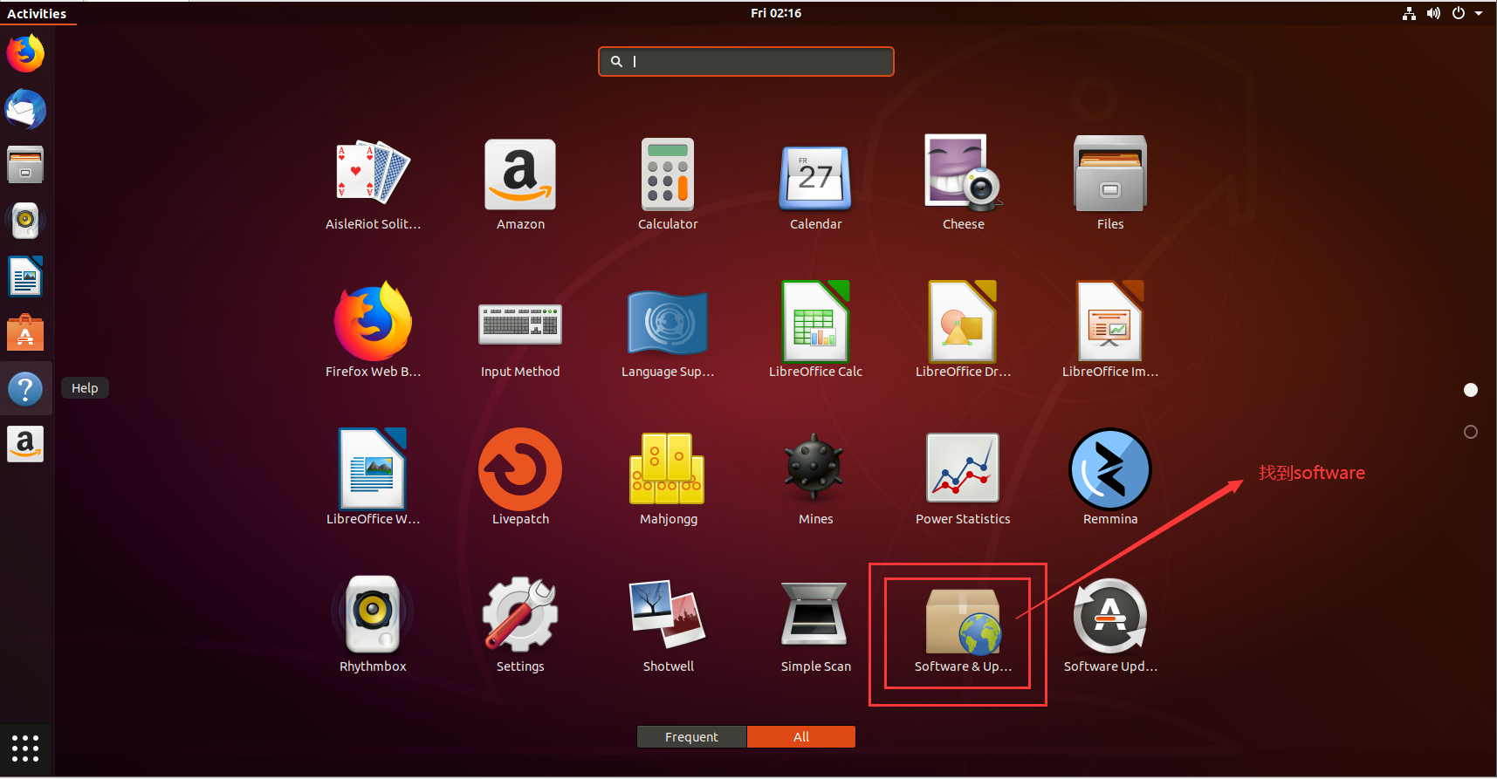
Task: Open the clock menu showing Fri 02:16
Action: (x=776, y=13)
